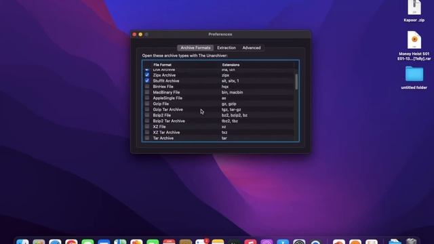Select the 'Bzip2 File' row label
Screen dimensions: 434x244
(x=161, y=115)
